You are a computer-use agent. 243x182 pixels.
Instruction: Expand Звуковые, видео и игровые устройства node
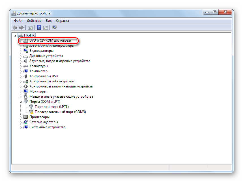coord(21,61)
